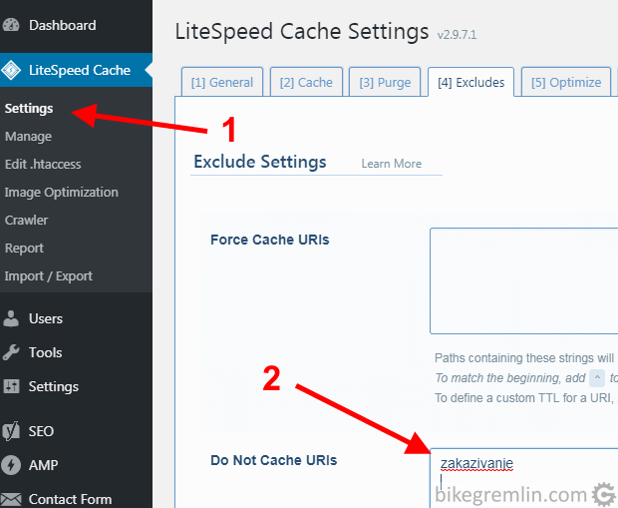The height and width of the screenshot is (508, 618).
Task: Open Edit .htaccess submenu page
Action: coord(43,165)
